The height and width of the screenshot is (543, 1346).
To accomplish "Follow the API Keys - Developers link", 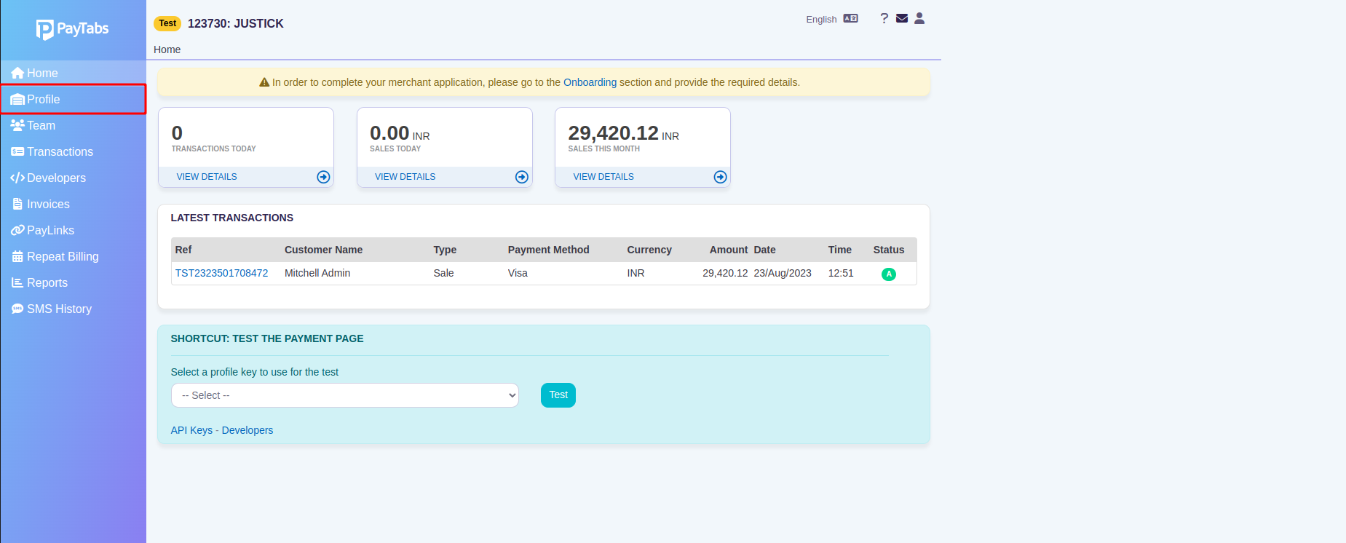I will 222,430.
